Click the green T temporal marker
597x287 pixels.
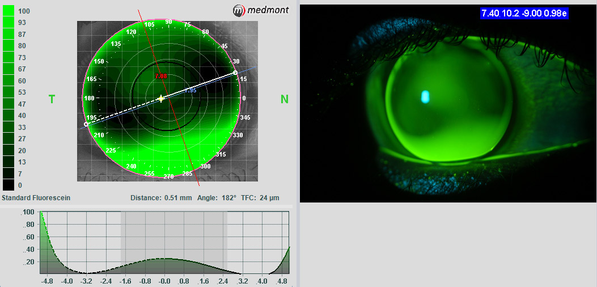pos(52,99)
